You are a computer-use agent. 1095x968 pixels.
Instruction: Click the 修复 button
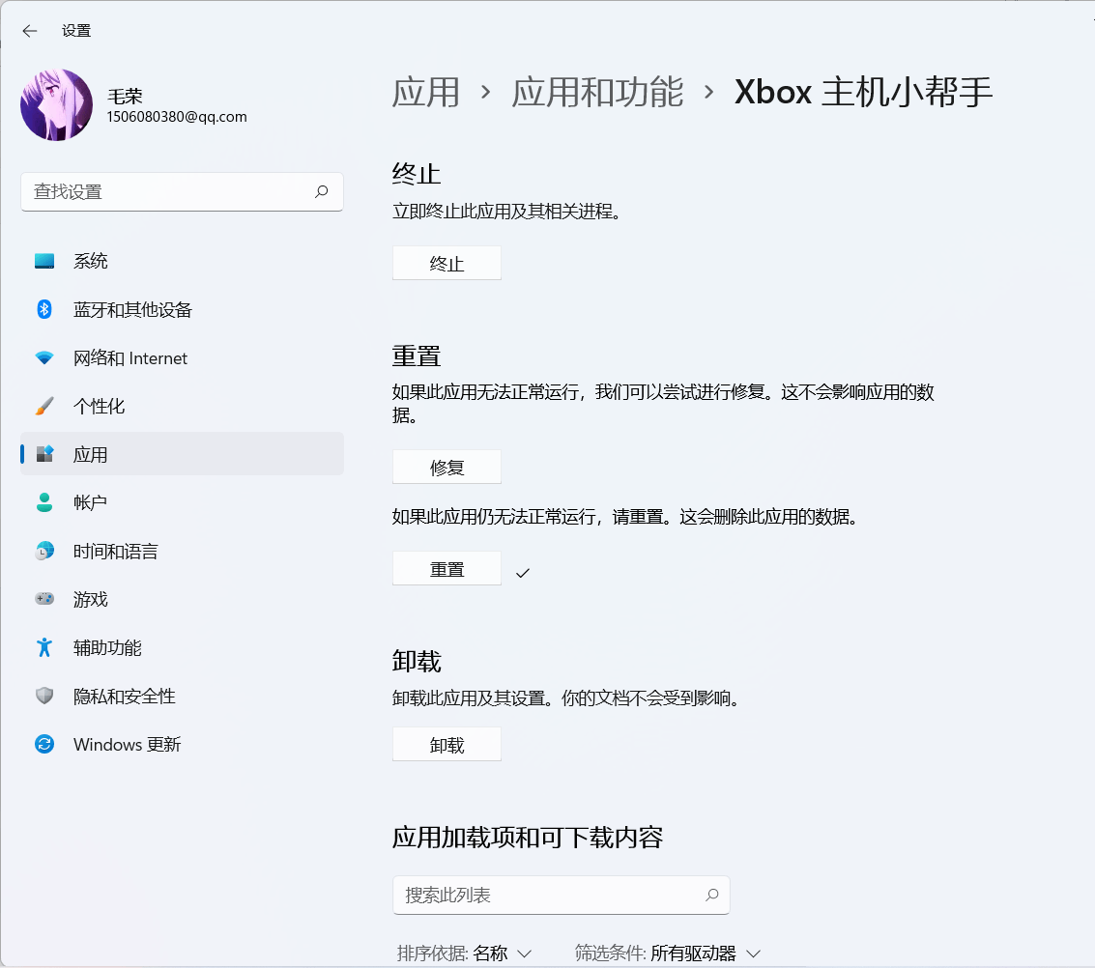point(447,467)
